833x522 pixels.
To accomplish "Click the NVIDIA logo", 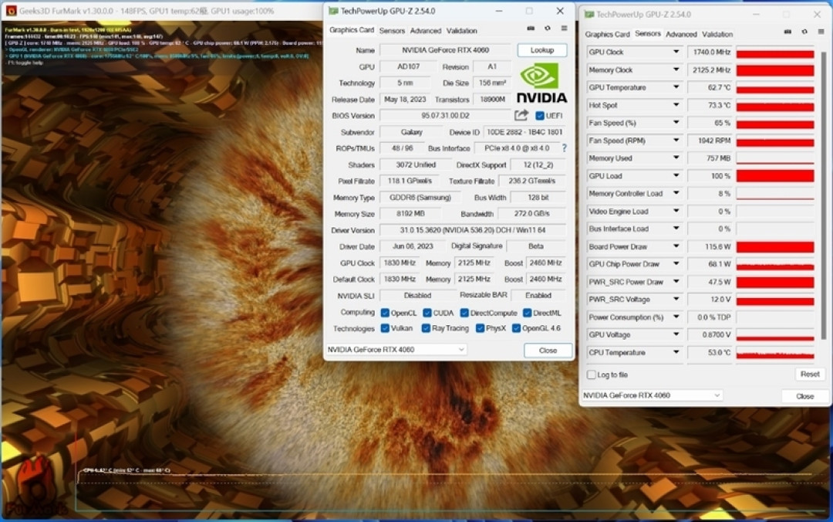I will click(x=541, y=83).
